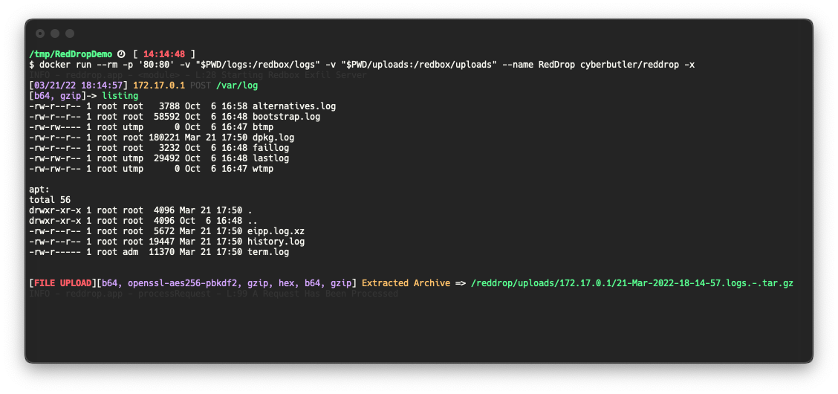Viewport: 838px width, 394px height.
Task: Click the term.log filename
Action: click(x=267, y=252)
